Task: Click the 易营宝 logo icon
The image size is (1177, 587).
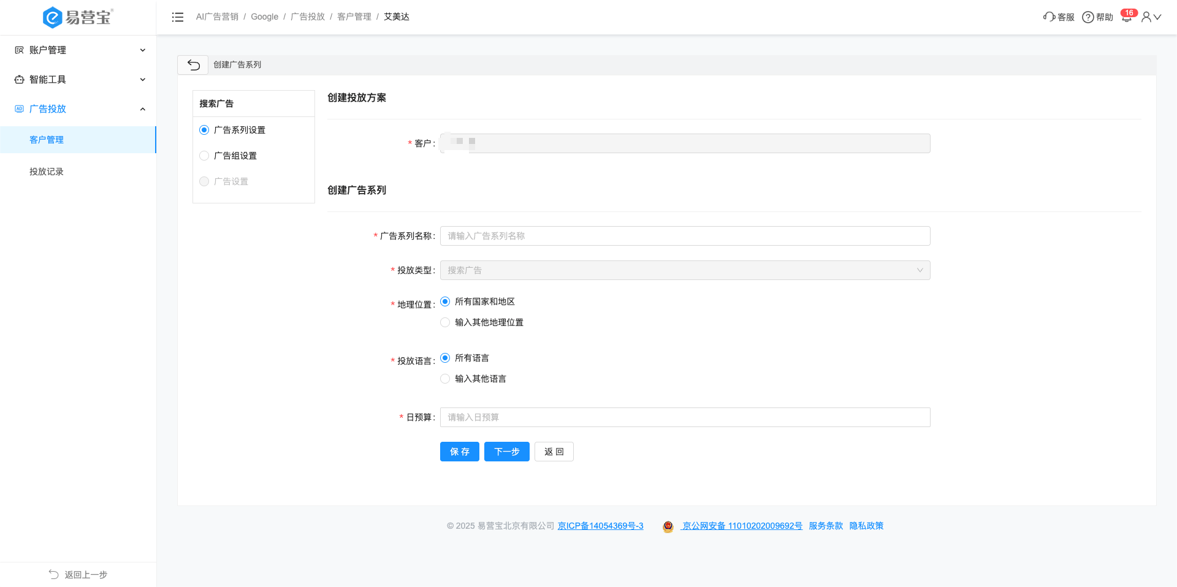Action: tap(53, 17)
